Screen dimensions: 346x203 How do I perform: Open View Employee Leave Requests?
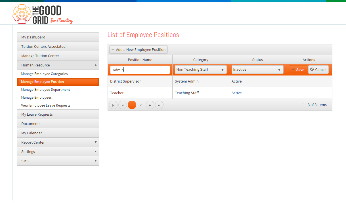click(58, 105)
